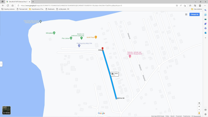Open the myPayments - SIX bookmark
Screen dimensions: 208x117
(x=63, y=9)
